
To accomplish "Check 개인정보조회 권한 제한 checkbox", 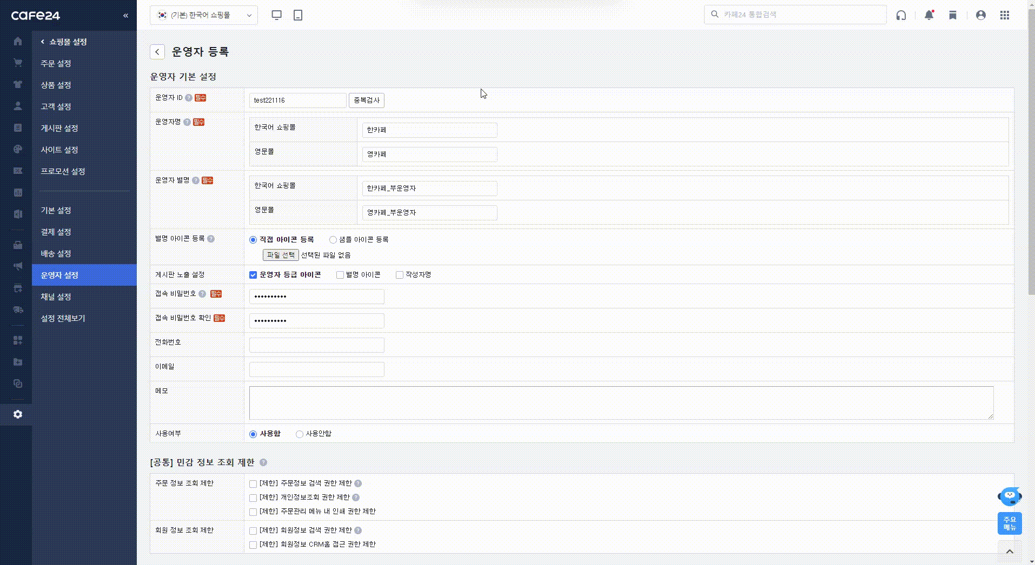I will (x=253, y=498).
